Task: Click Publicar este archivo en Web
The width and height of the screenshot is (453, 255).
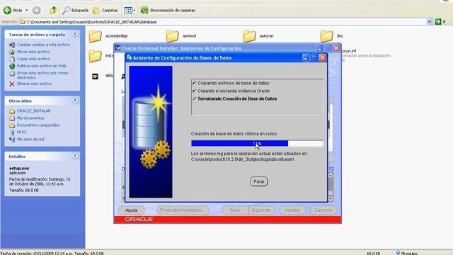Action: pos(42,66)
